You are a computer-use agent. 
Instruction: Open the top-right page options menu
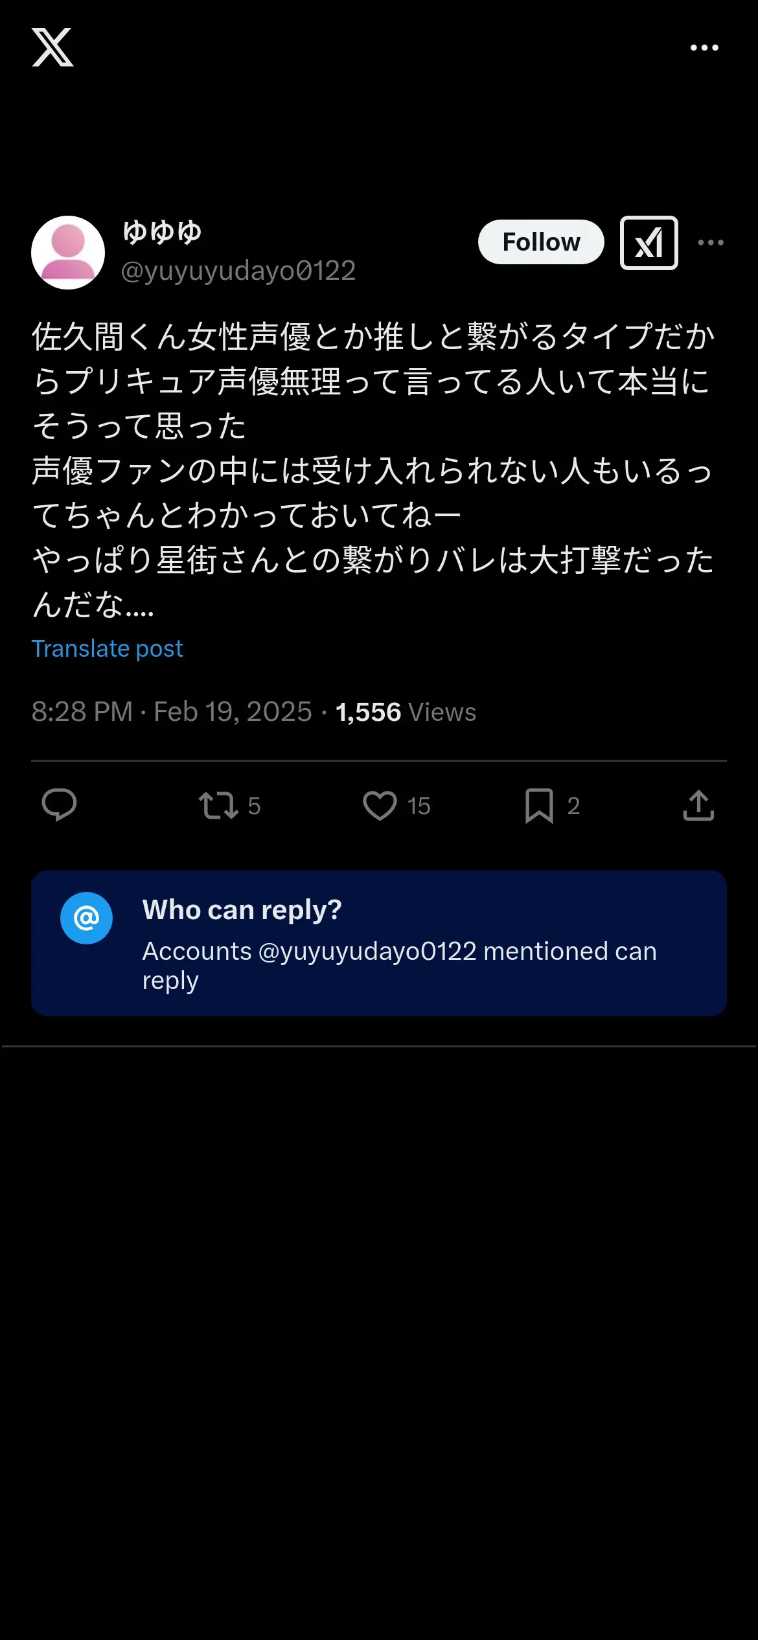704,48
